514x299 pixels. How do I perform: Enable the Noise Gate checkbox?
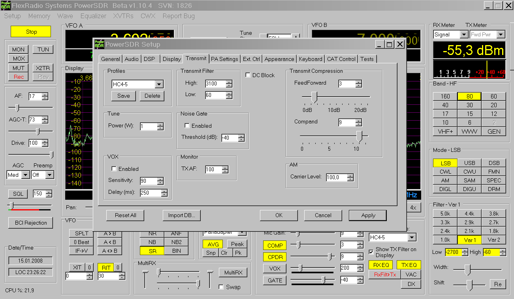click(187, 126)
